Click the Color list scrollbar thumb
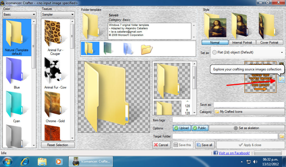 click(x=34, y=46)
